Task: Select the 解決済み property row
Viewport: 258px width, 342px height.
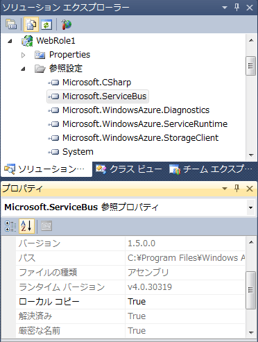Action: click(x=130, y=316)
